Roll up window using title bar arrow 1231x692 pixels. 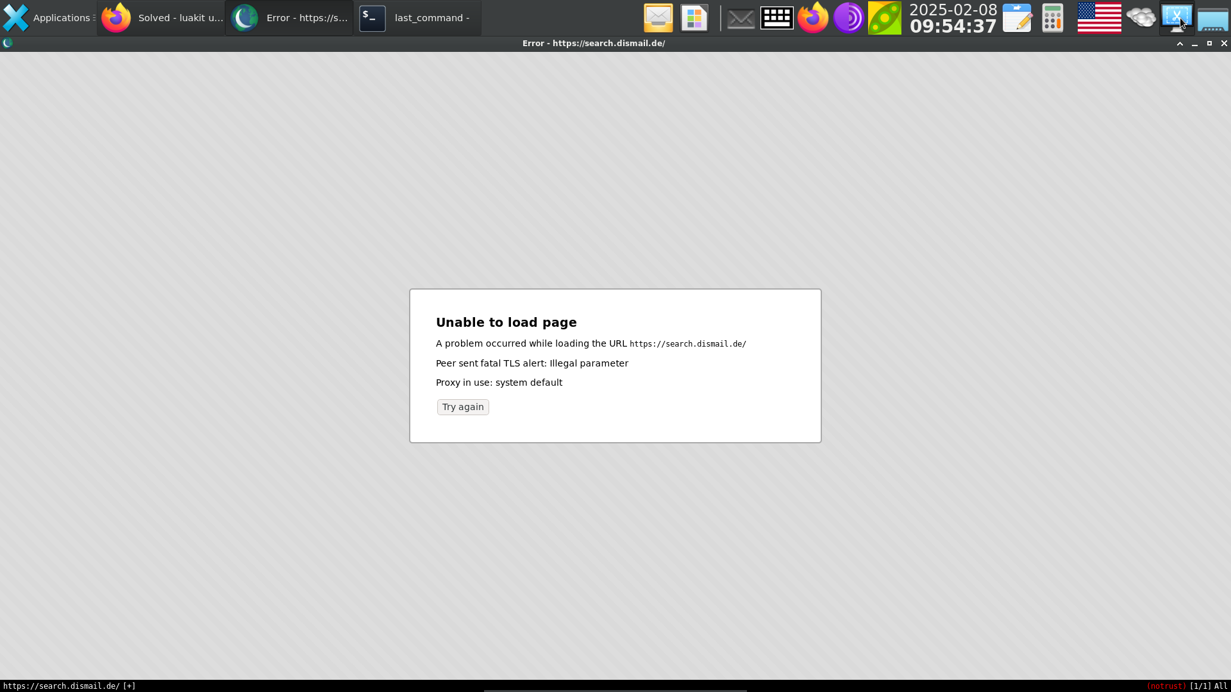[x=1180, y=44]
